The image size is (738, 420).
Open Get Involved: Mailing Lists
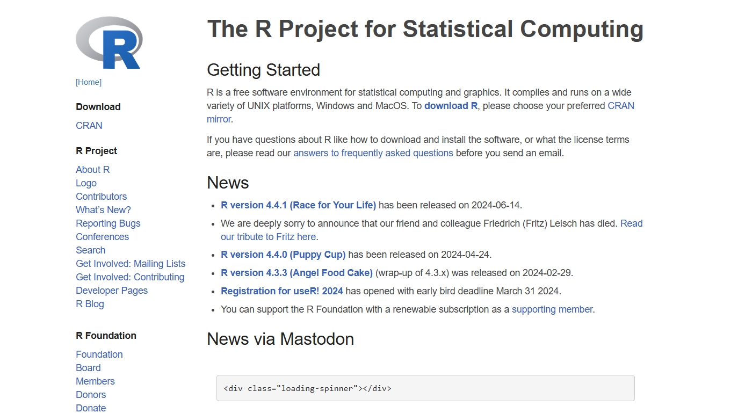[131, 264]
